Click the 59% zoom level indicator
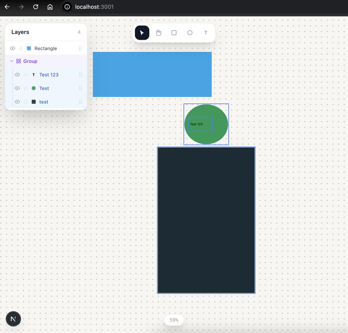 174,320
